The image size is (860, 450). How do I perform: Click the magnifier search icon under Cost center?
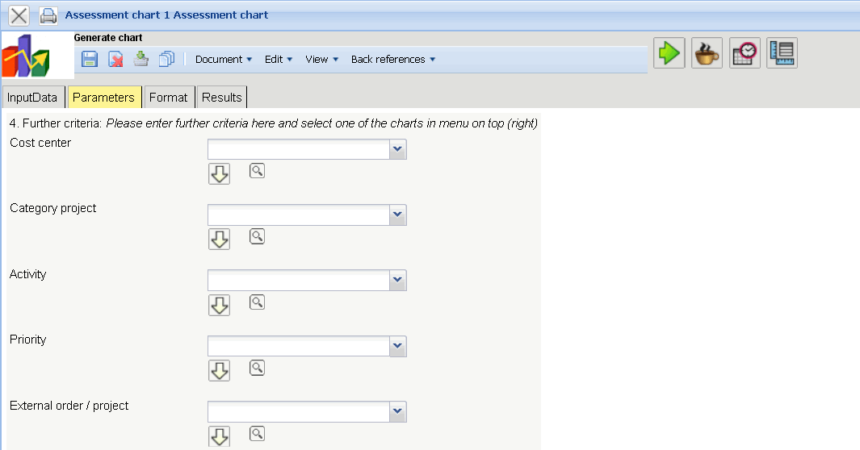(257, 171)
